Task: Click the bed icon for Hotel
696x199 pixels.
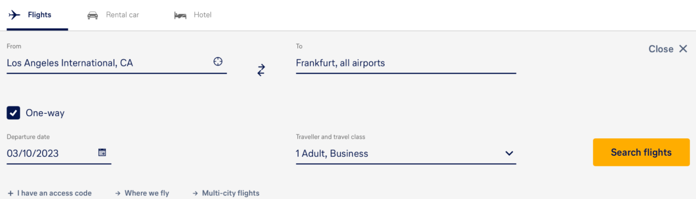Action: 180,15
